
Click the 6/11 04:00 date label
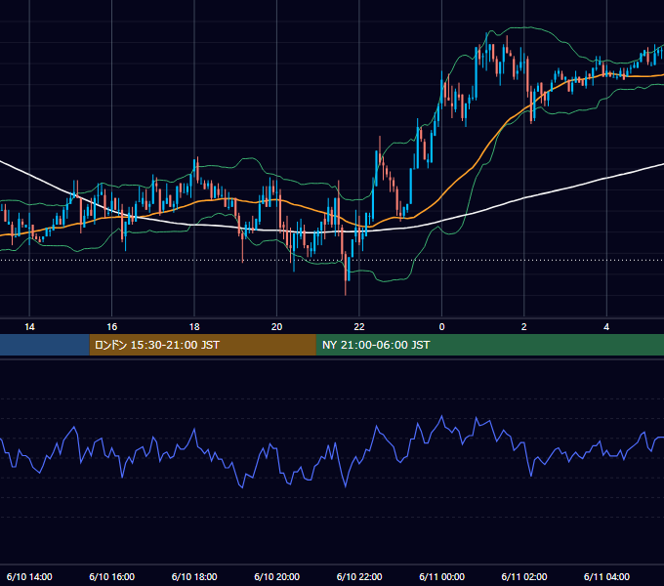tap(606, 576)
